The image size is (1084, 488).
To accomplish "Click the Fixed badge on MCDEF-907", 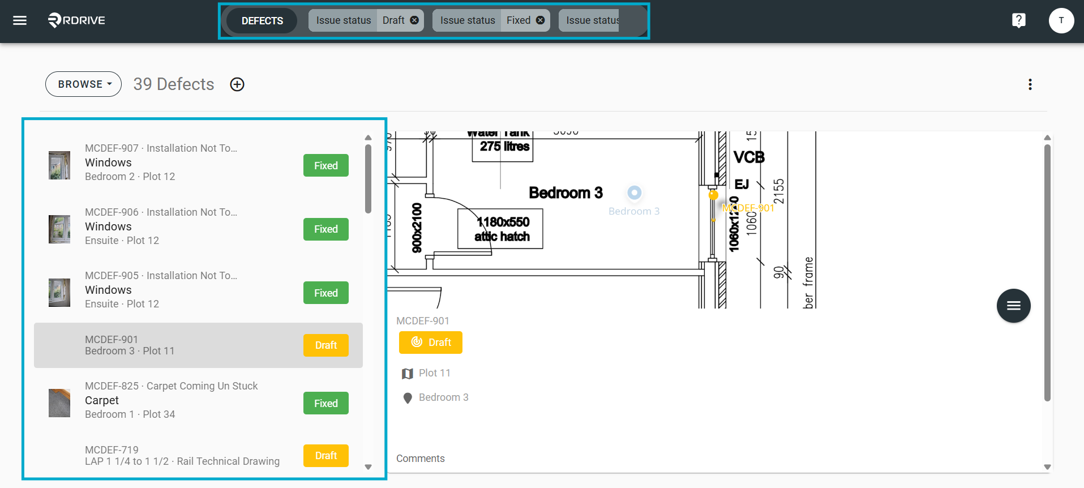I will [326, 165].
